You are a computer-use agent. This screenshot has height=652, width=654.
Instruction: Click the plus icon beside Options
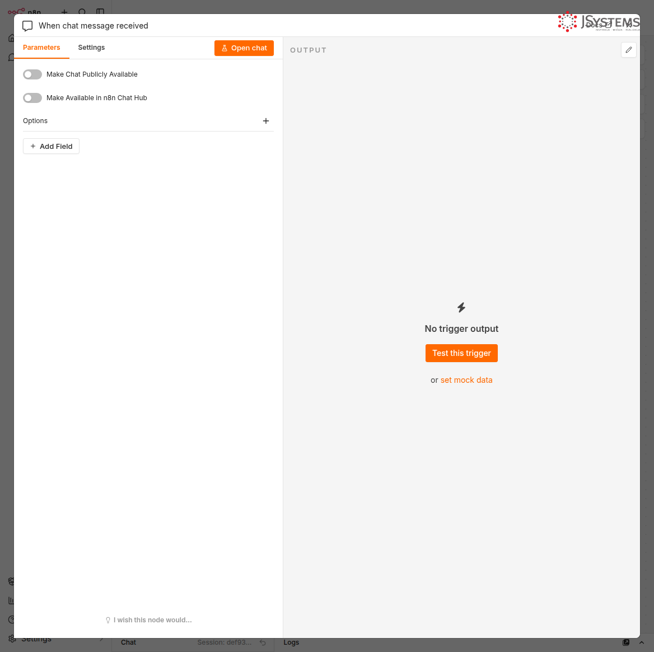(265, 121)
